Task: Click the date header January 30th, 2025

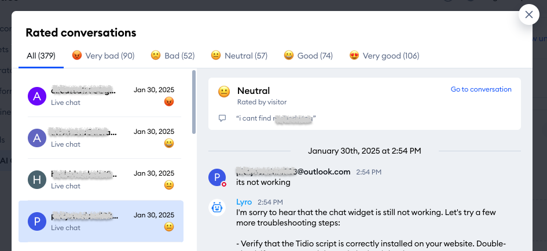Action: (365, 151)
